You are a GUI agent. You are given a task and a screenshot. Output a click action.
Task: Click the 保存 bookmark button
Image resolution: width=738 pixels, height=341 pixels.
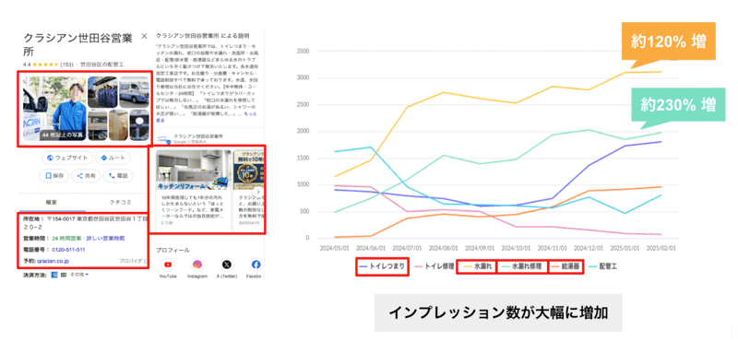(54, 176)
